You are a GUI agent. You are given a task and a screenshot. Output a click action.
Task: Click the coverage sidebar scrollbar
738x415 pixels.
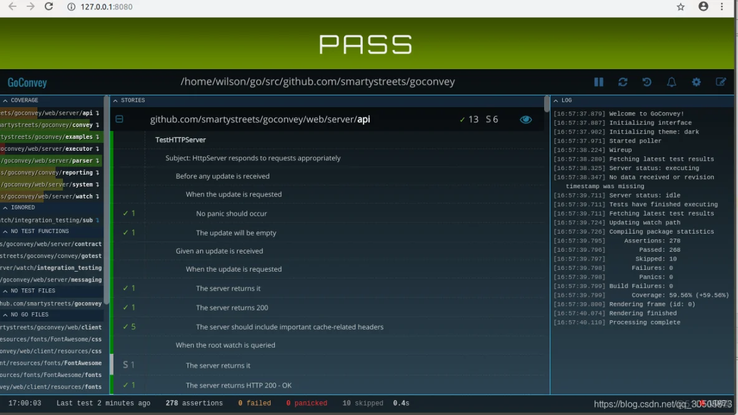coord(107,200)
